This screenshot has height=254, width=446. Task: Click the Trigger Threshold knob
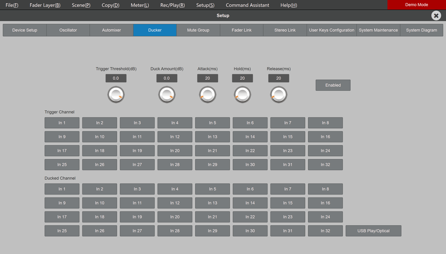tap(116, 95)
